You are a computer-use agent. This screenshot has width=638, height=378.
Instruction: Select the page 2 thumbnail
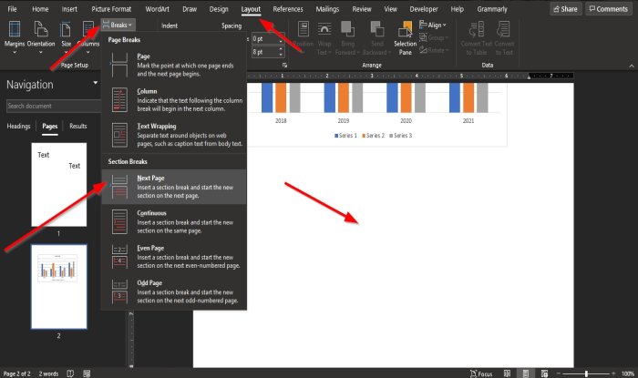pos(59,287)
